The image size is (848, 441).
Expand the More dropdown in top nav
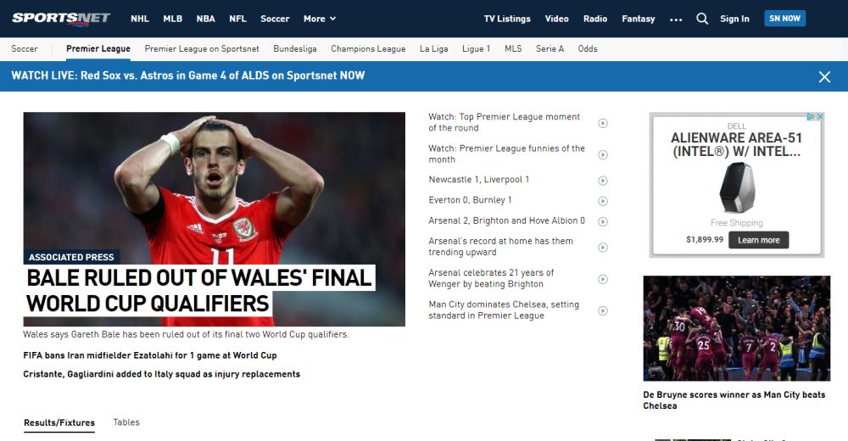(x=320, y=19)
